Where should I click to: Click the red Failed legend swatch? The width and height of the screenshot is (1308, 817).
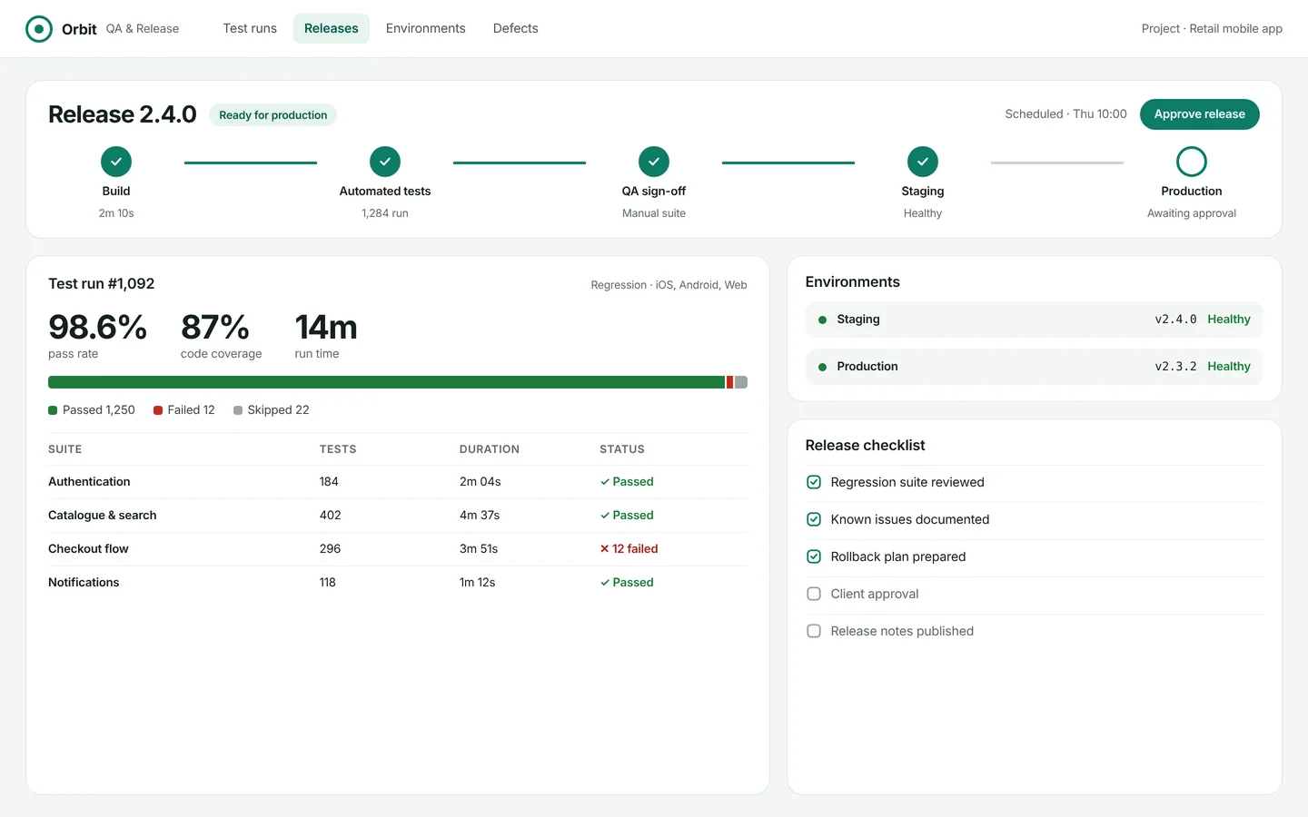coord(158,410)
